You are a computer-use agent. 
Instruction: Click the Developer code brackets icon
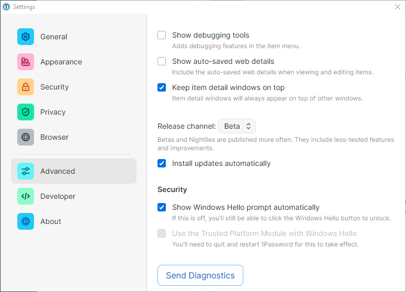click(x=26, y=196)
